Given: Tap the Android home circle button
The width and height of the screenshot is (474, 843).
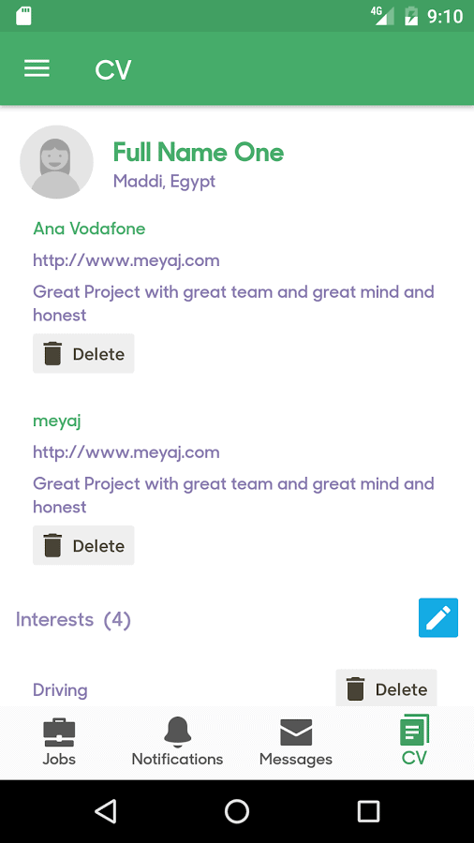Looking at the screenshot, I should pyautogui.click(x=237, y=811).
